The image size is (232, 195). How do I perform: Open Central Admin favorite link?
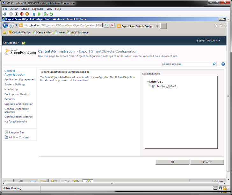pyautogui.click(x=43, y=32)
